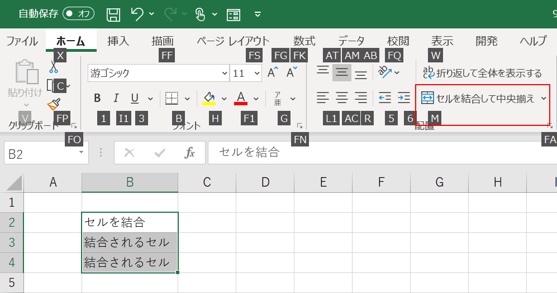This screenshot has height=293, width=557.
Task: Toggle wrap text (折り返して全体を表示する)
Action: [482, 73]
